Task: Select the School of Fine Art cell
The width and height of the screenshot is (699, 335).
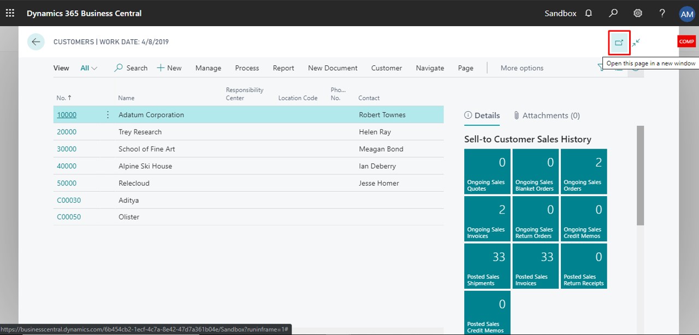Action: point(147,149)
